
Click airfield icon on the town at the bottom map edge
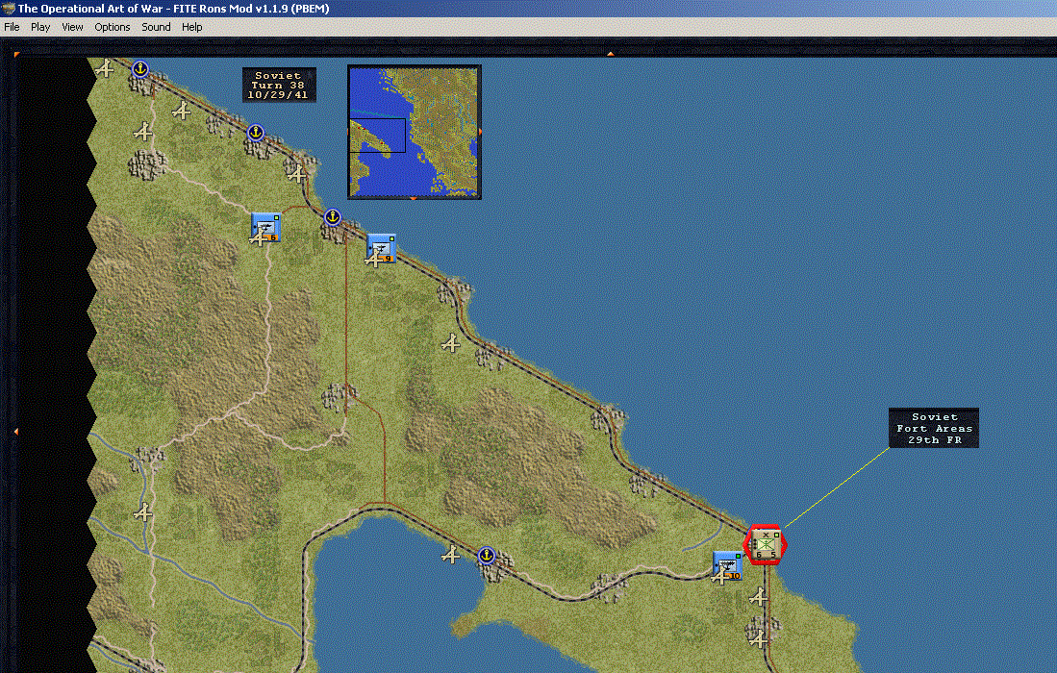(x=759, y=638)
